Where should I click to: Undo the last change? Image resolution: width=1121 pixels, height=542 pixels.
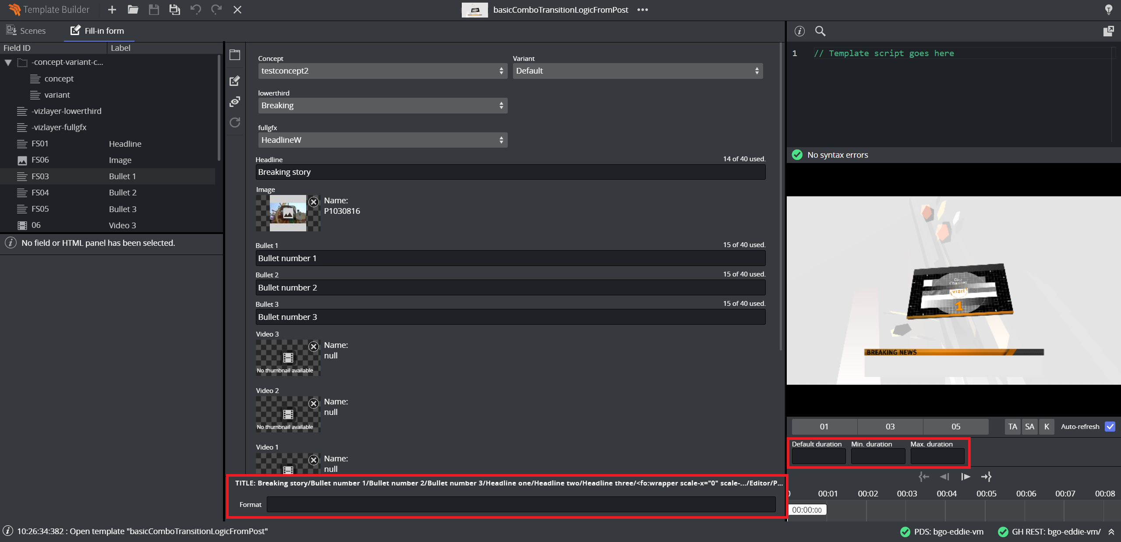(196, 10)
